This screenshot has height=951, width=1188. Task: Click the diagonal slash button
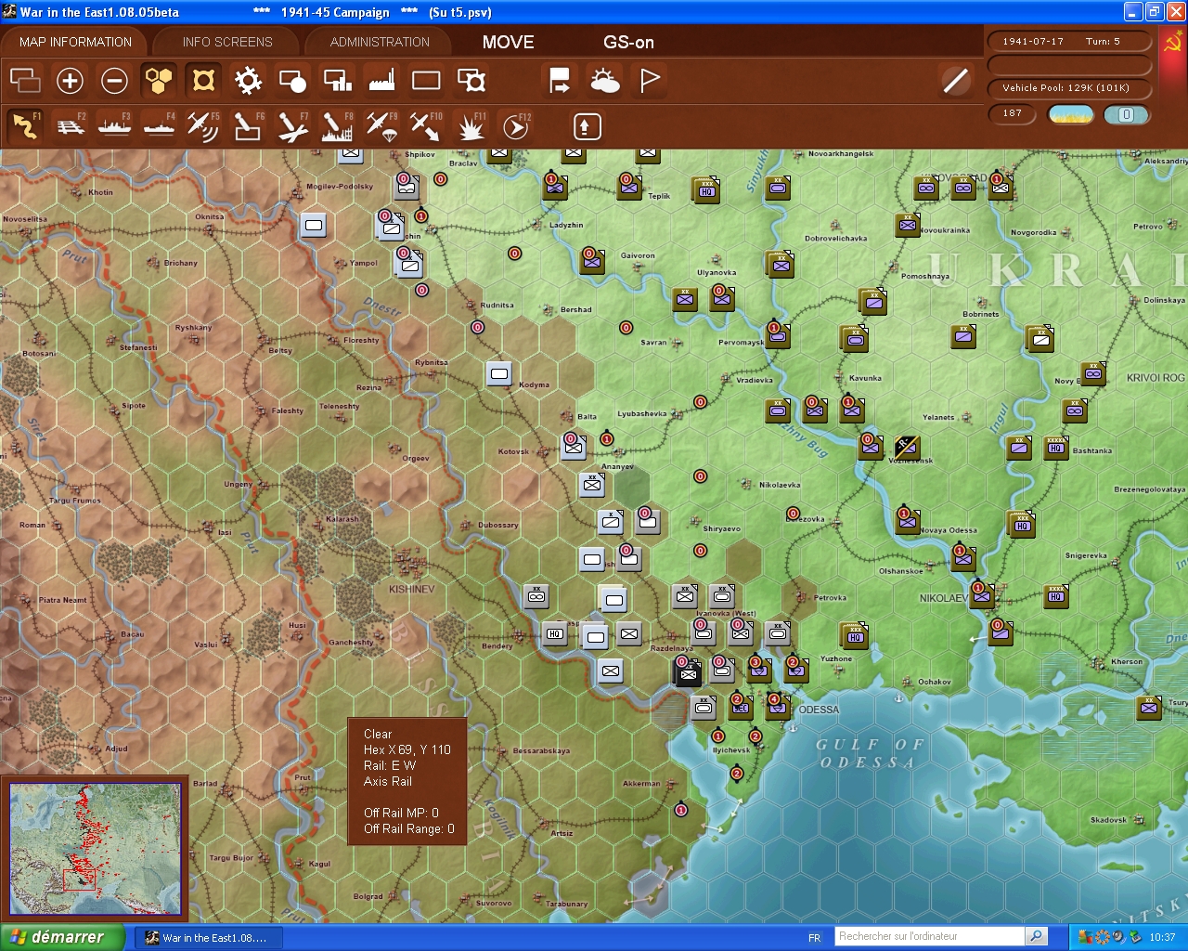(x=955, y=81)
